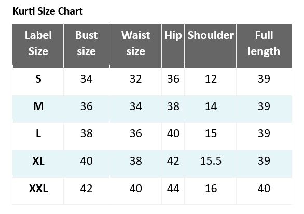Select the waist value 32 in row S
This screenshot has width=304, height=214.
[136, 79]
